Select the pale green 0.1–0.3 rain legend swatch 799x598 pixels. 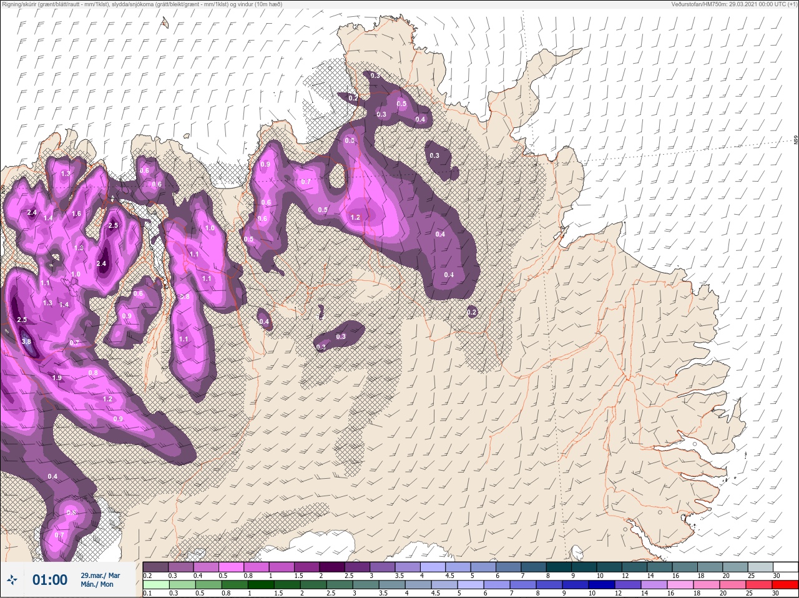click(x=155, y=585)
